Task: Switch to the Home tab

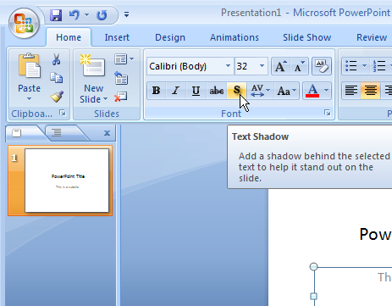Action: [x=69, y=37]
